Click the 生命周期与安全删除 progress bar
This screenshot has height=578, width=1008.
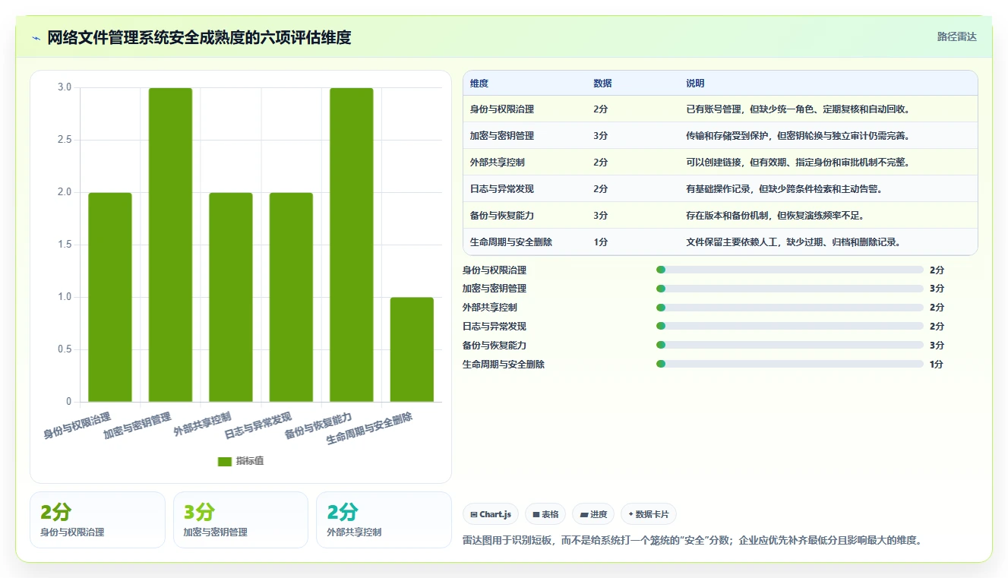tap(790, 365)
